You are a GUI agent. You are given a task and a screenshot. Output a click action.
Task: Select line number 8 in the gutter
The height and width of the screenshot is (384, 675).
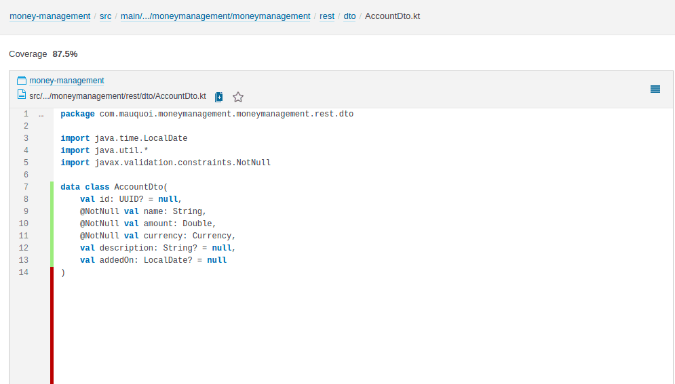(x=25, y=199)
